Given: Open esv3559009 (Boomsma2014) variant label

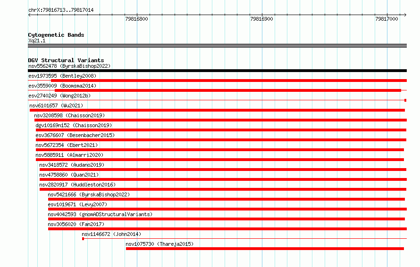Looking at the screenshot, I should (62, 86).
